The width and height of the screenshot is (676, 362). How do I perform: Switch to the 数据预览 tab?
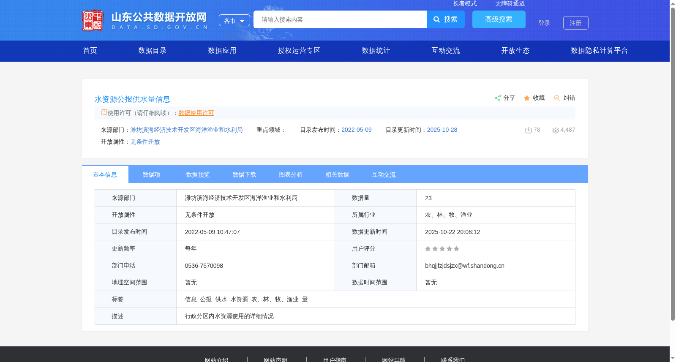(x=198, y=174)
